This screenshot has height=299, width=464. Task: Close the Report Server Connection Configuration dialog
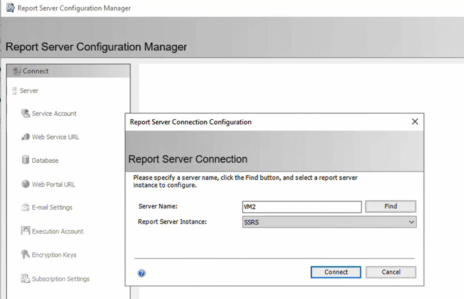point(414,121)
